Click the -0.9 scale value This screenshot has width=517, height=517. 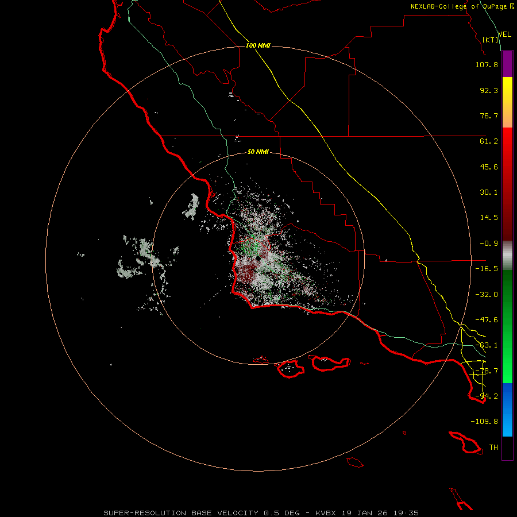(489, 244)
